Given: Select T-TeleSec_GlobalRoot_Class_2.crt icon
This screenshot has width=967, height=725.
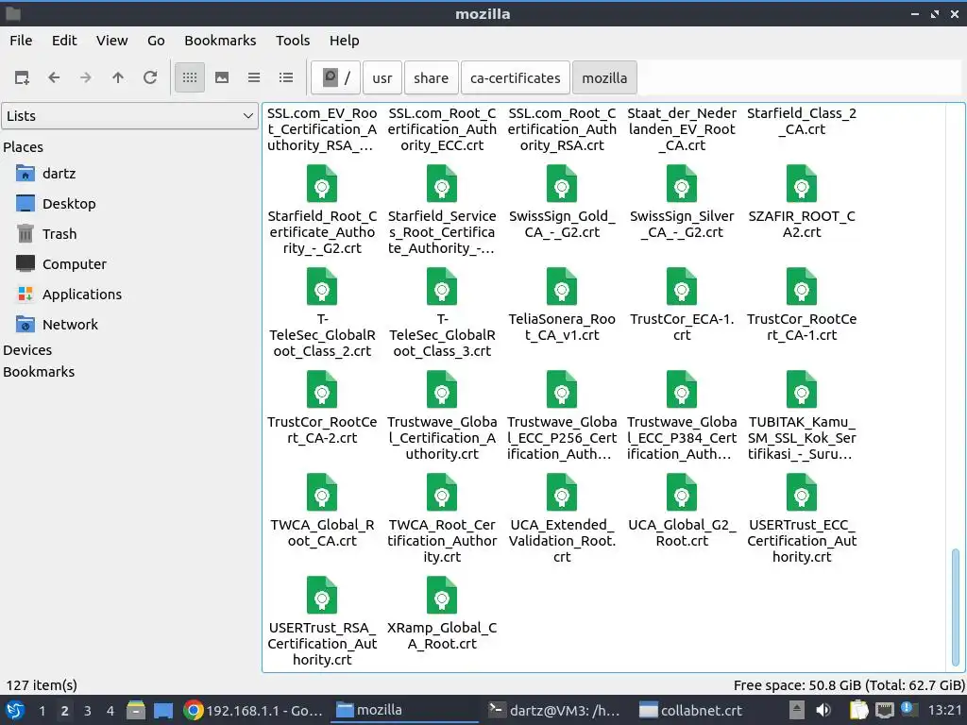Looking at the screenshot, I should pyautogui.click(x=322, y=287).
